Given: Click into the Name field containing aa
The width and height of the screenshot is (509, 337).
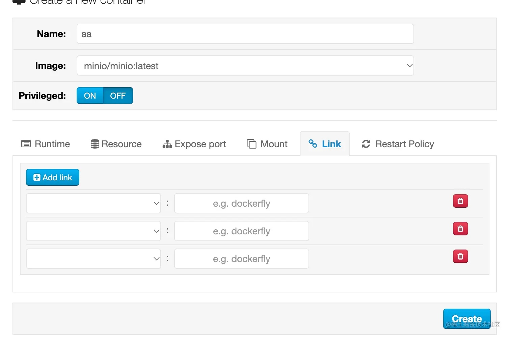Looking at the screenshot, I should tap(245, 34).
